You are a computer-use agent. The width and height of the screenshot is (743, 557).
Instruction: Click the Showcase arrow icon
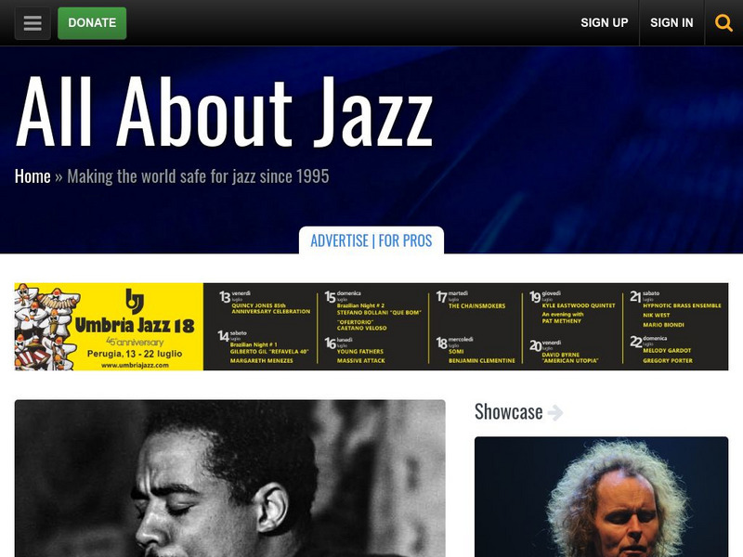pyautogui.click(x=554, y=412)
